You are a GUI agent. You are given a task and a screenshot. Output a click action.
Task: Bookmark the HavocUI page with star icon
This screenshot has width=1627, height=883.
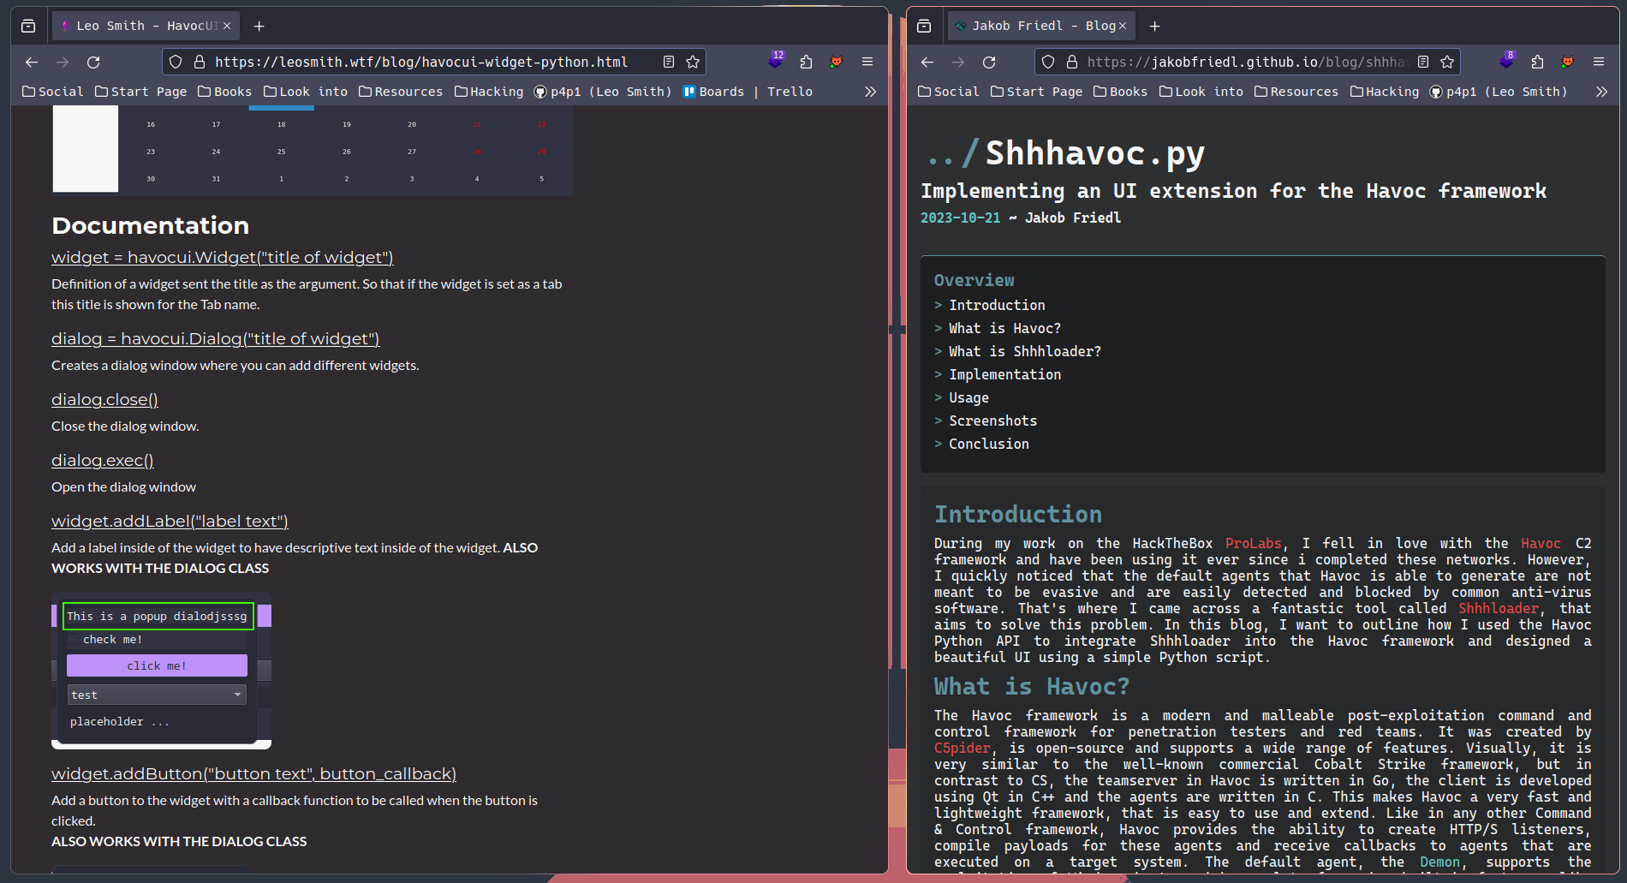pyautogui.click(x=693, y=62)
